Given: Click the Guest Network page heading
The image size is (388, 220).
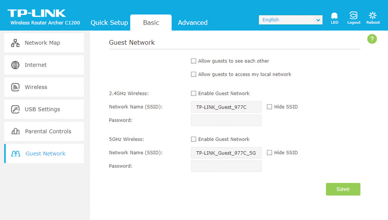Looking at the screenshot, I should pos(131,43).
